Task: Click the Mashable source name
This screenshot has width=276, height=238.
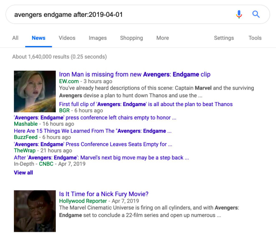Action: (x=26, y=124)
